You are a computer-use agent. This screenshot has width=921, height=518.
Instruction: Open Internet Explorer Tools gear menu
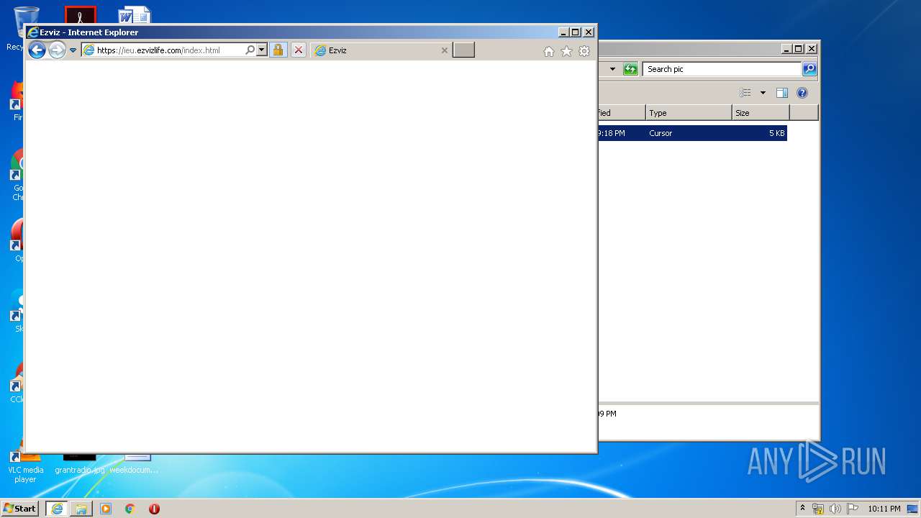tap(584, 51)
